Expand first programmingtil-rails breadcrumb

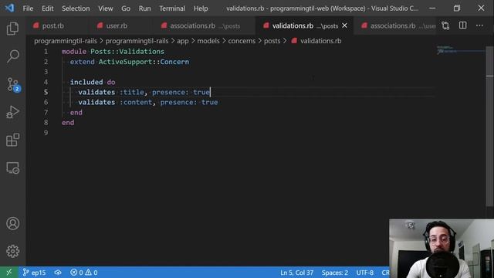tap(66, 41)
